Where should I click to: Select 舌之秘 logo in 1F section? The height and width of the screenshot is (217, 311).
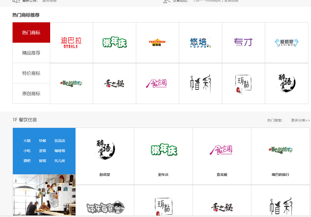tap(222, 207)
